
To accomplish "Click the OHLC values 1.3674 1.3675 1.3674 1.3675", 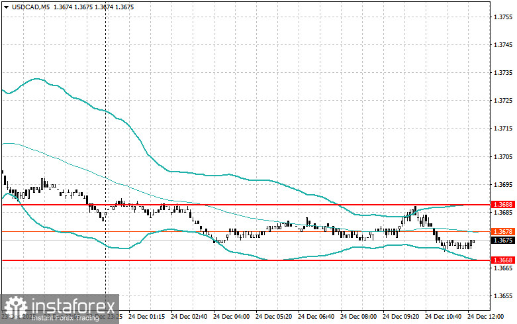I will pos(93,7).
